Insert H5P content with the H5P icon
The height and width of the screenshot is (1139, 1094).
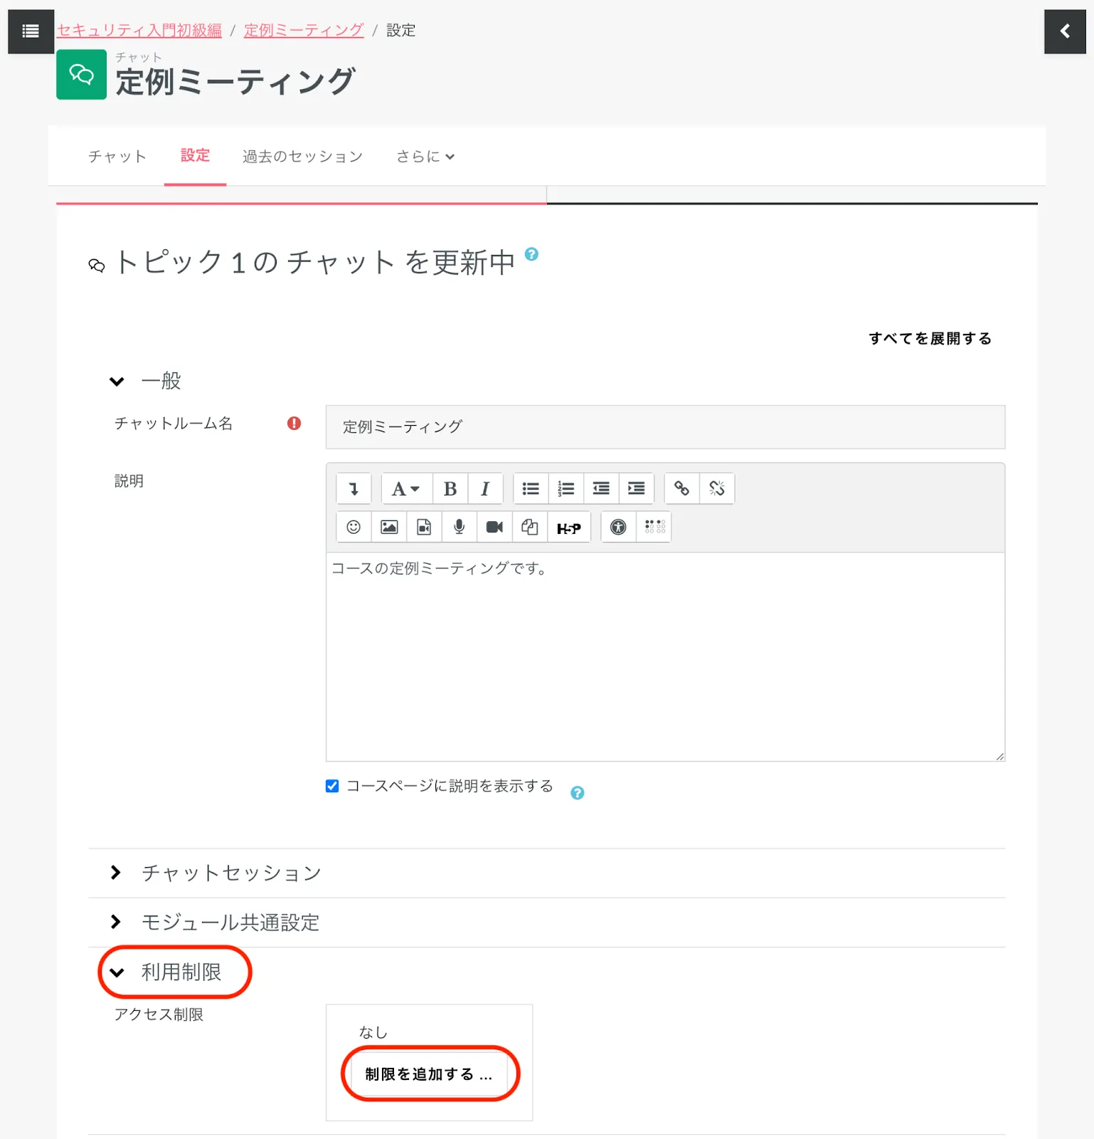(x=568, y=527)
